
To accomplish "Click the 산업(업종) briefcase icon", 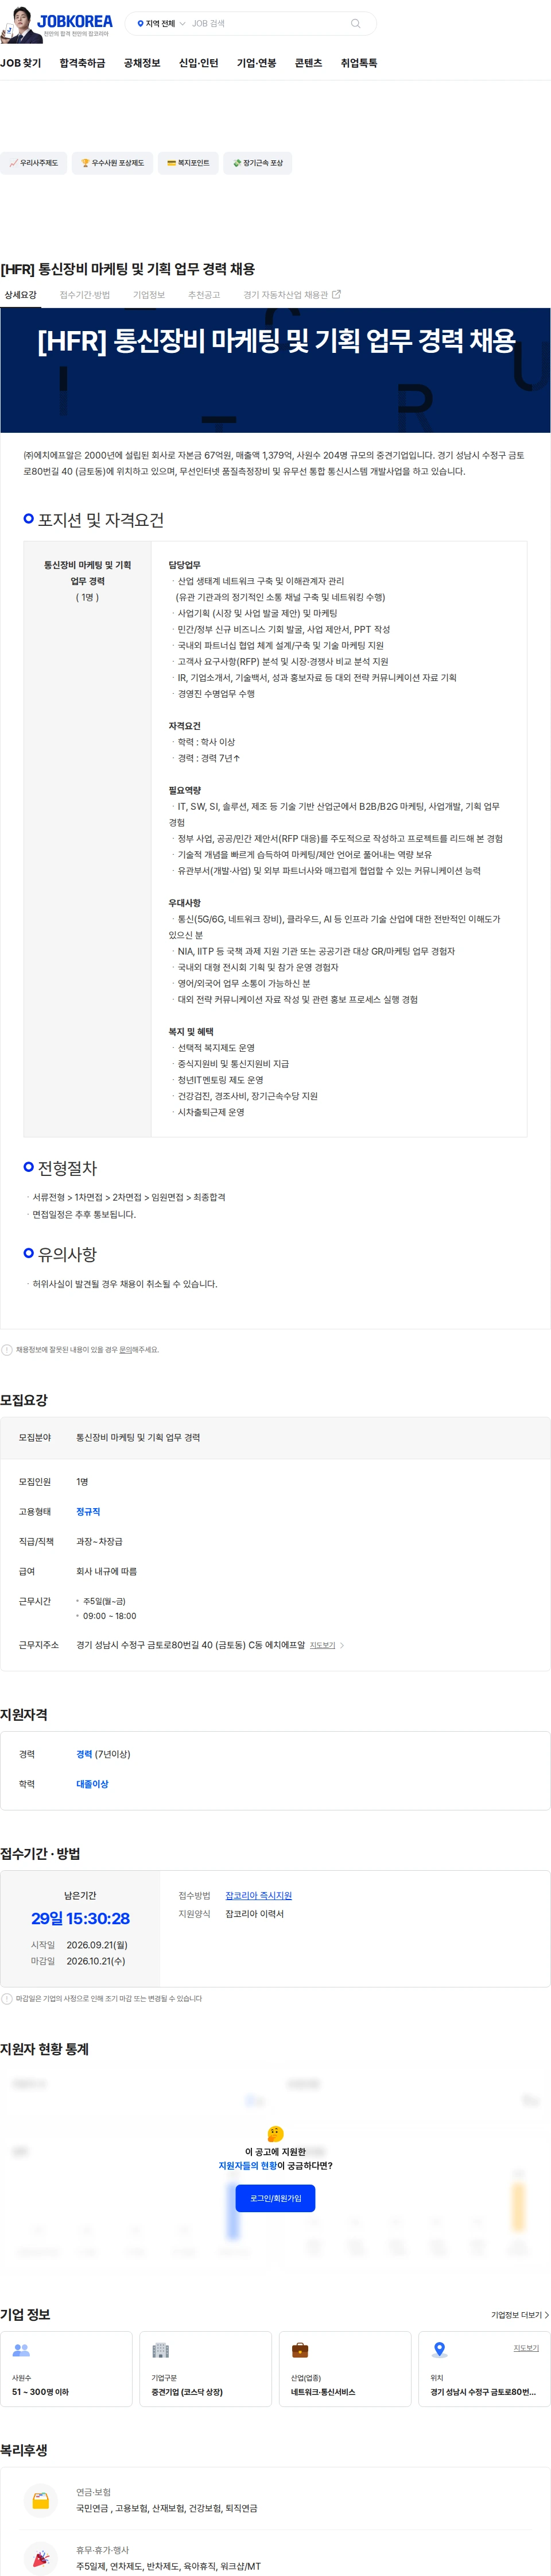I will pos(300,2350).
